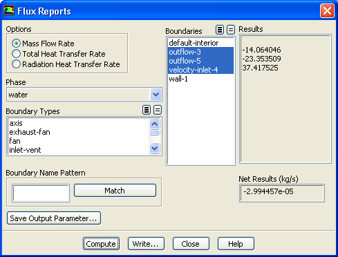Click the Match button
Viewport: 338px width, 257px height.
pyautogui.click(x=115, y=191)
